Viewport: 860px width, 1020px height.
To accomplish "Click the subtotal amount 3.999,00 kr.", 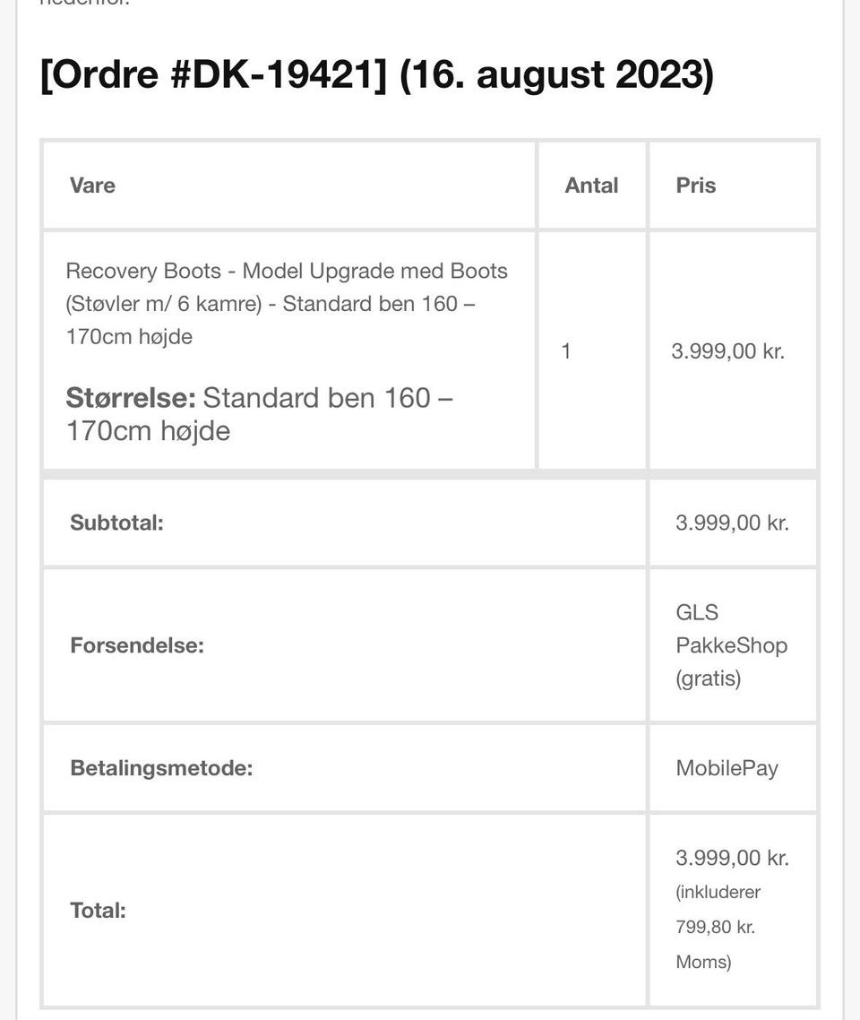I will pos(732,523).
